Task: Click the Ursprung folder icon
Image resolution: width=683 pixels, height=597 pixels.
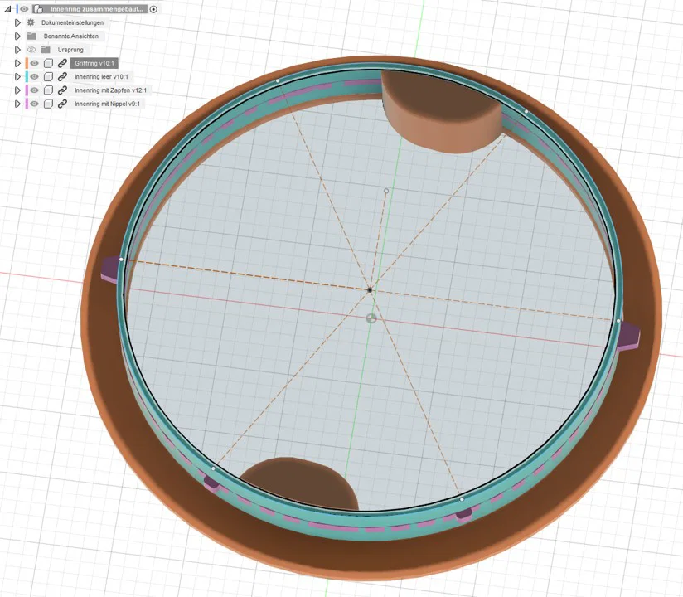Action: pyautogui.click(x=46, y=49)
